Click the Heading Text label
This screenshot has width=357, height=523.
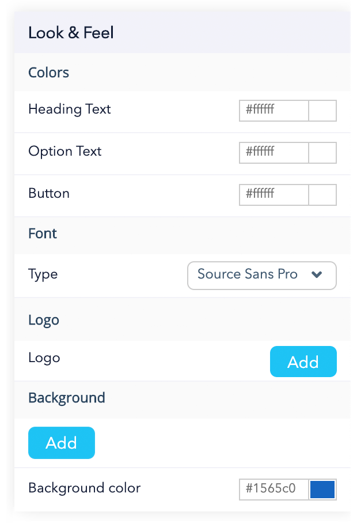(x=69, y=110)
